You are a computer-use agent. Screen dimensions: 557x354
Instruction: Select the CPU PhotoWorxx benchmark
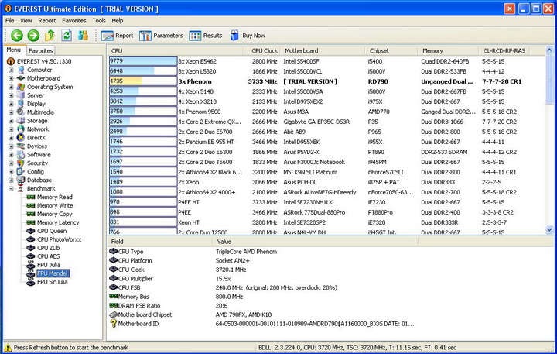click(x=59, y=239)
